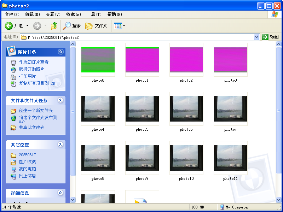Screen dimensions: 283x212
Task: Click the 20250617 location link
Action: coord(28,155)
